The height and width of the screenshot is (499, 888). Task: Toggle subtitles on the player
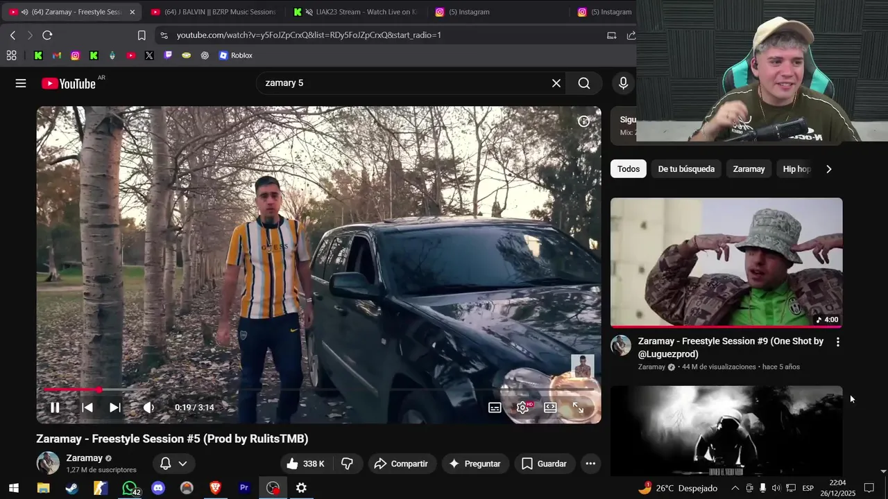coord(495,408)
